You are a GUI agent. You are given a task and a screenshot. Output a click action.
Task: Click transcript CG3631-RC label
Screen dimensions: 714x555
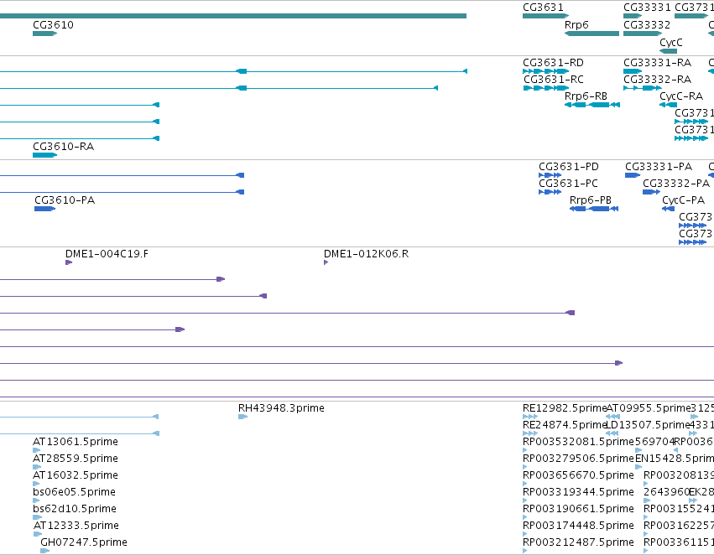point(553,80)
